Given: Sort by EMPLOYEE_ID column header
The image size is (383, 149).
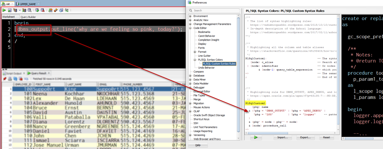Looking at the screenshot, I should point(23,85).
